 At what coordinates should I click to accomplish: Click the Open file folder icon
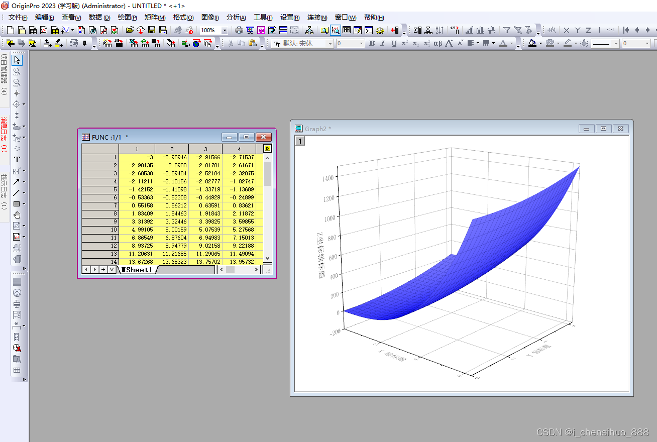(x=129, y=30)
